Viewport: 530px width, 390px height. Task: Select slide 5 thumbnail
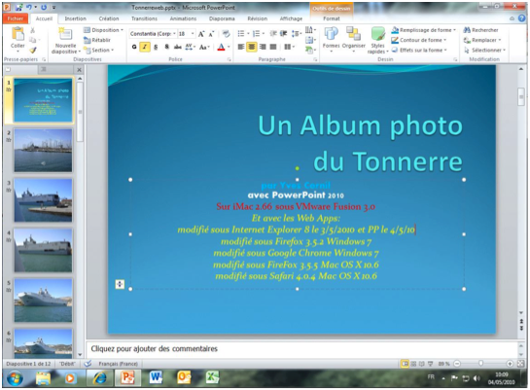point(43,301)
